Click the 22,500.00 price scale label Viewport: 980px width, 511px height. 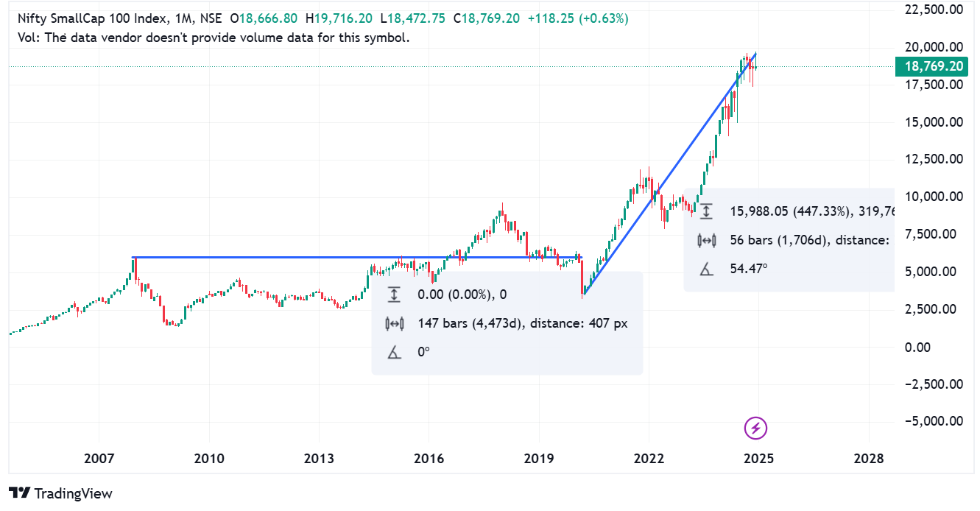pos(934,10)
